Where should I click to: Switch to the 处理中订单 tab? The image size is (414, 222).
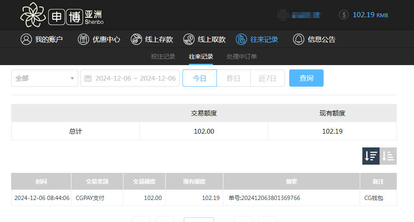click(242, 56)
